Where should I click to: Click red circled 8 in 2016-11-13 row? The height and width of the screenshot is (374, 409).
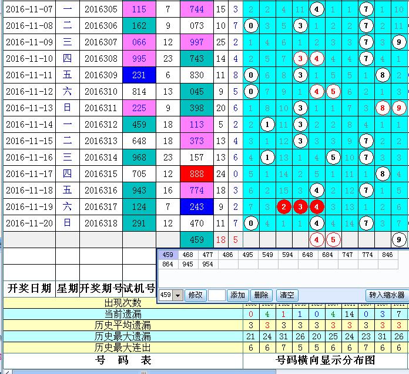pos(383,108)
